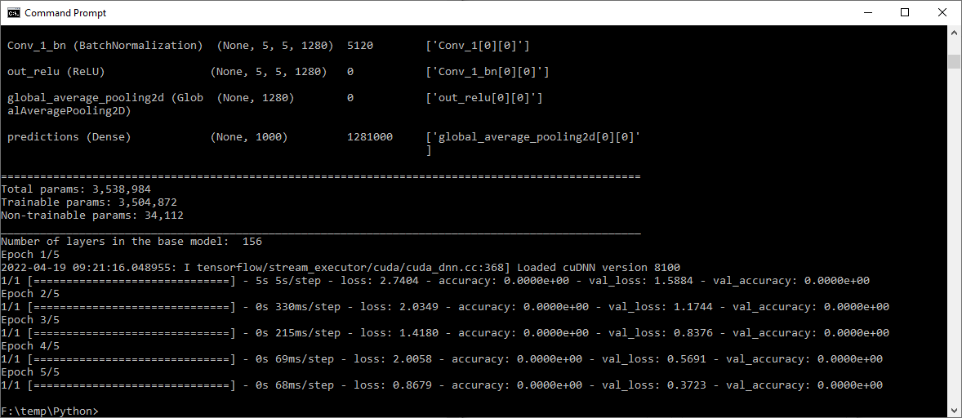Click the '5s 5s/step' timing text
Screen dimensions: 962x418
point(288,281)
